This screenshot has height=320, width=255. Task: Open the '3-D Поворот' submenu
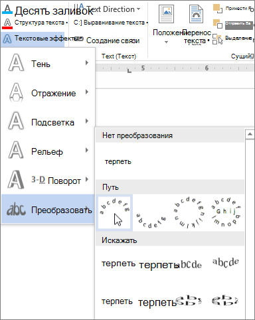tap(48, 181)
